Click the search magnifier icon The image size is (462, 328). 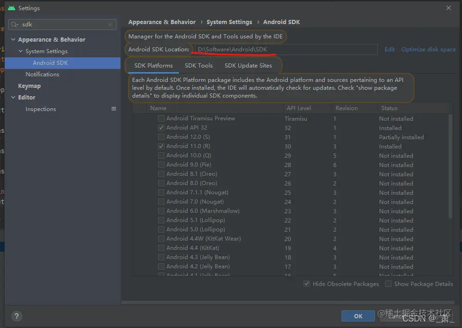(x=14, y=25)
